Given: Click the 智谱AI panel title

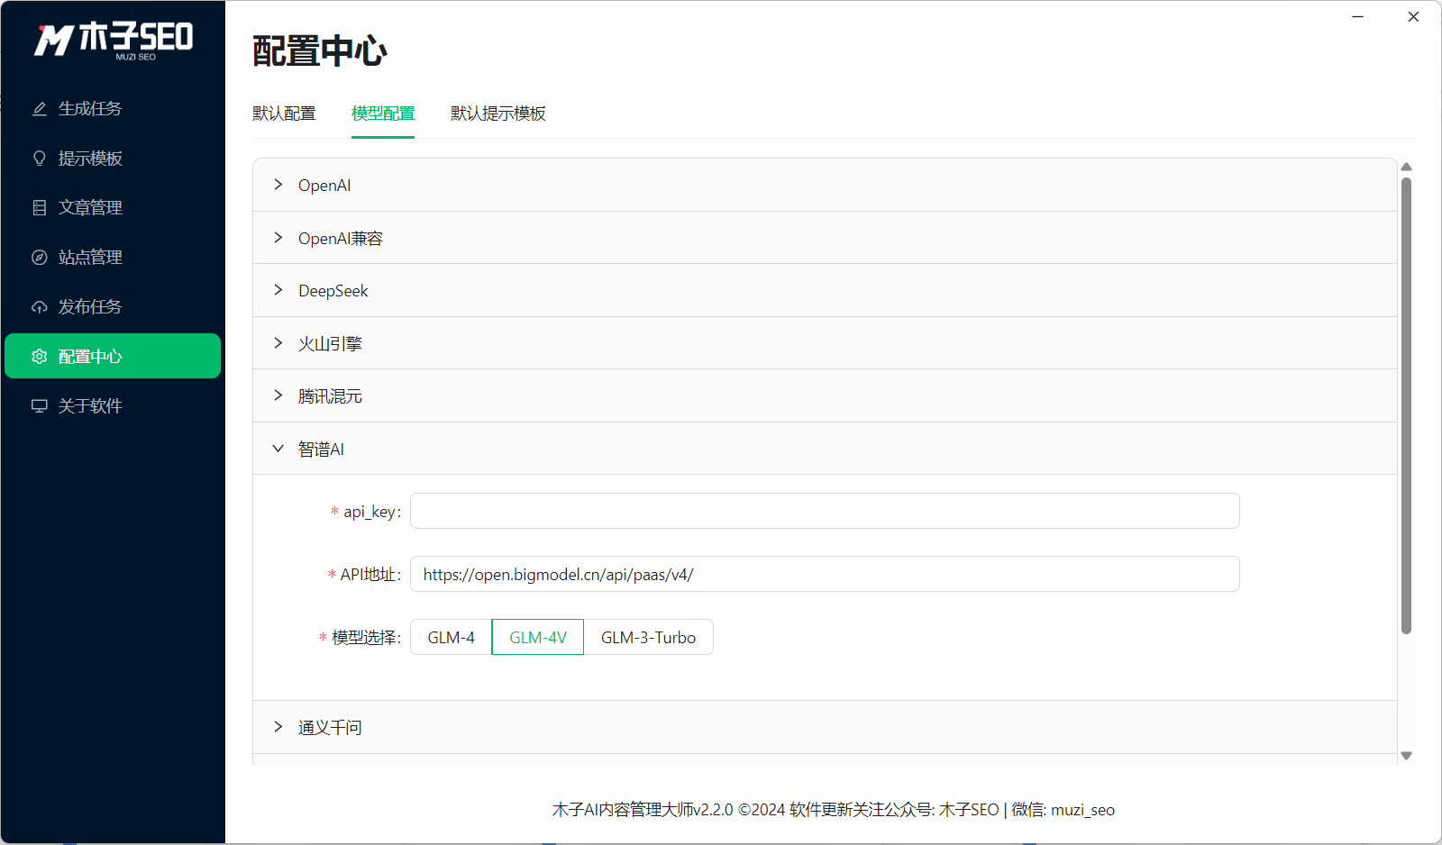Looking at the screenshot, I should click(x=321, y=450).
